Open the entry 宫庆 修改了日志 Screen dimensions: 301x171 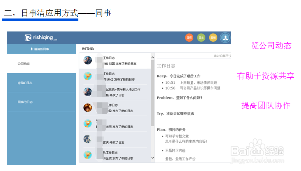click(x=115, y=140)
